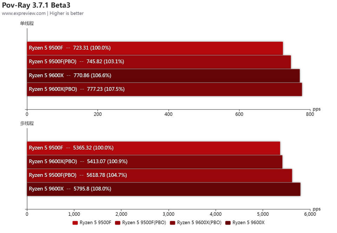This screenshot has width=337, height=233.
Task: Toggle the Ryzen 5 9500F(PBO) legend label
Action: [x=144, y=222]
